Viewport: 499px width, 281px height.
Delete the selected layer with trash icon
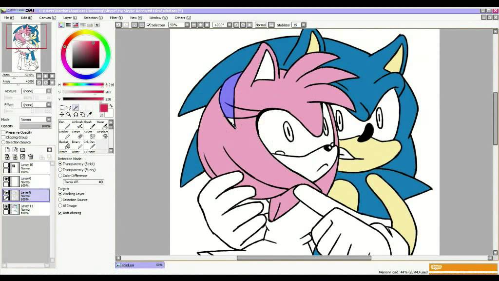point(31,157)
